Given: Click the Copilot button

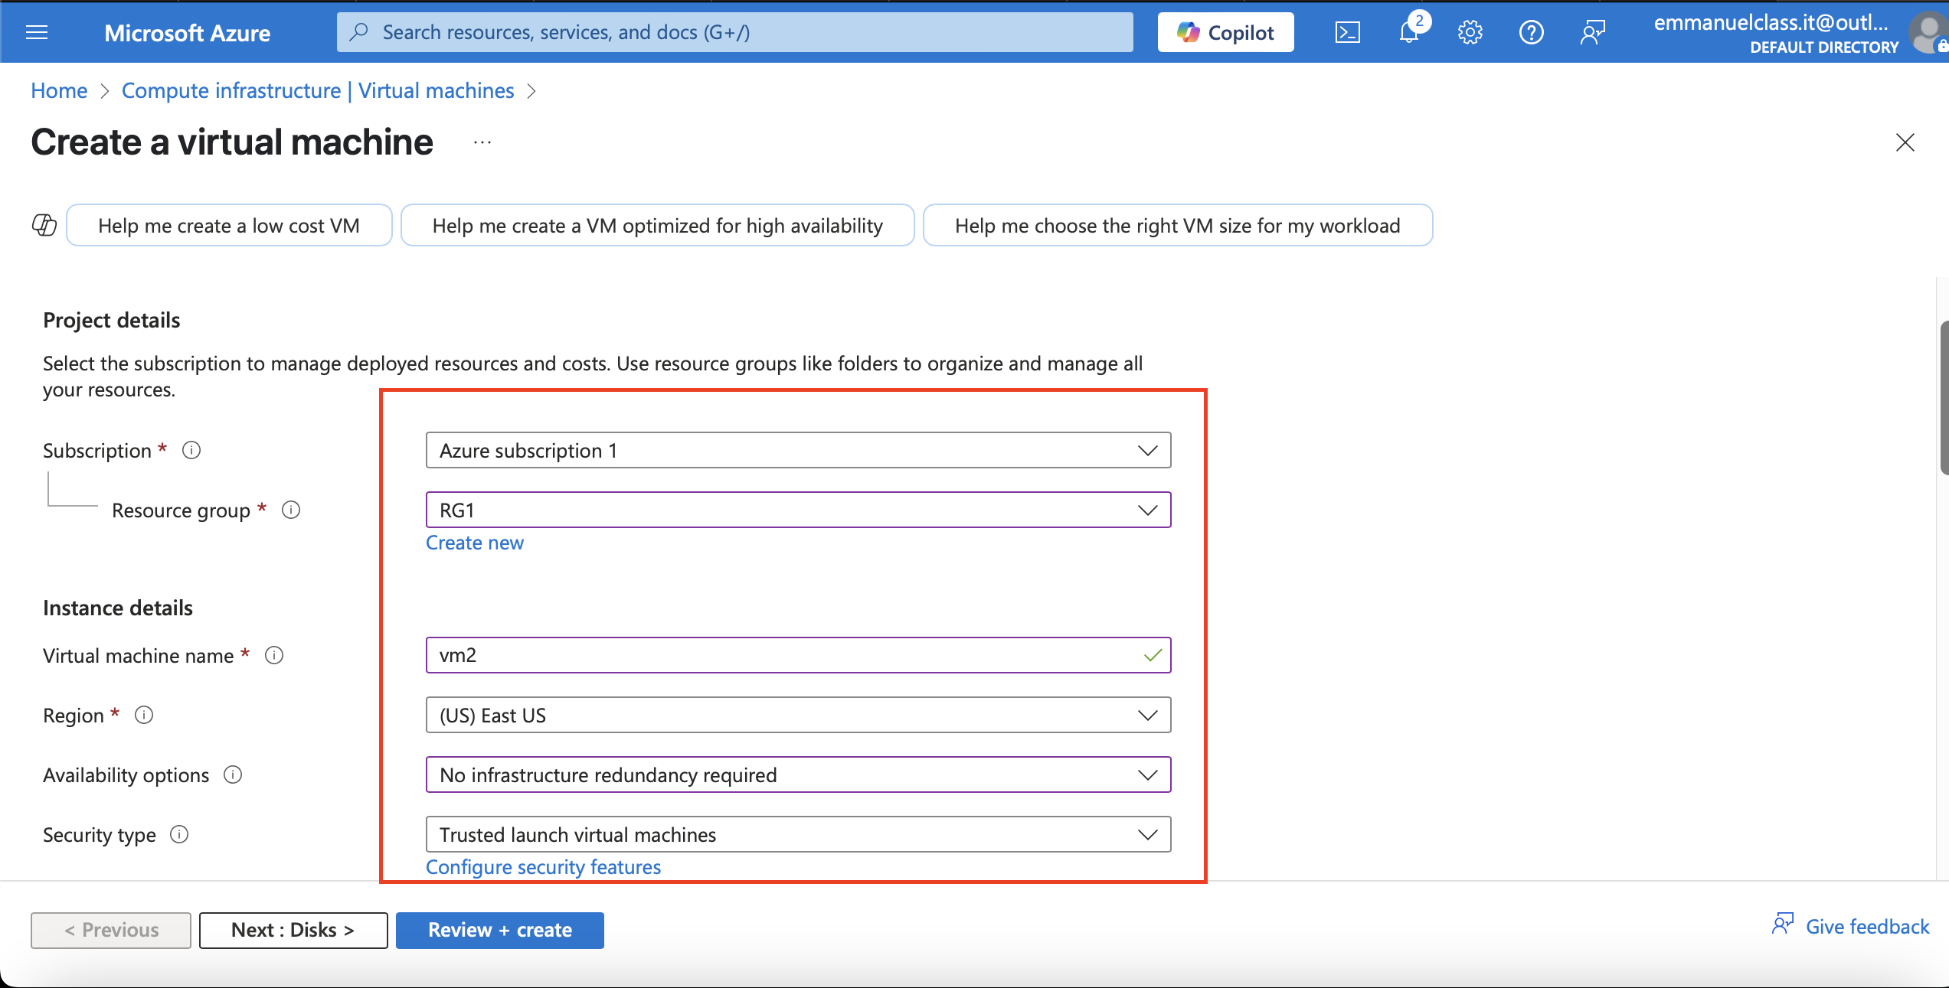Looking at the screenshot, I should [x=1225, y=32].
